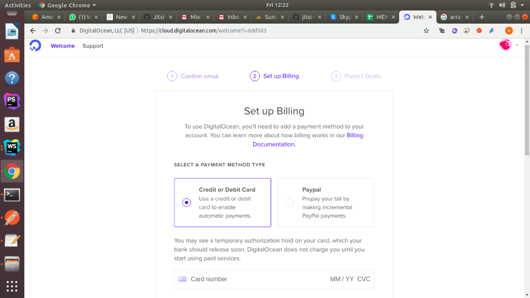
Task: Switch to the Skype browser tab
Action: coord(344,17)
